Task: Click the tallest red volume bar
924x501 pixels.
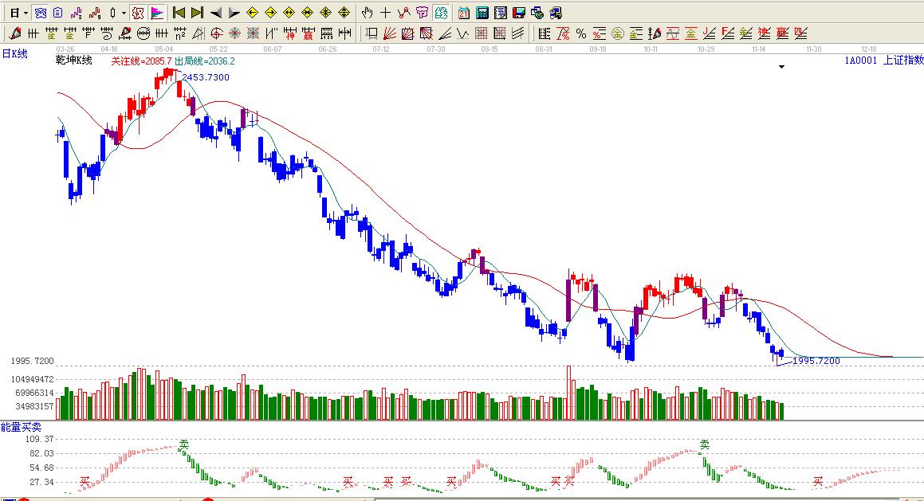Action: point(569,392)
